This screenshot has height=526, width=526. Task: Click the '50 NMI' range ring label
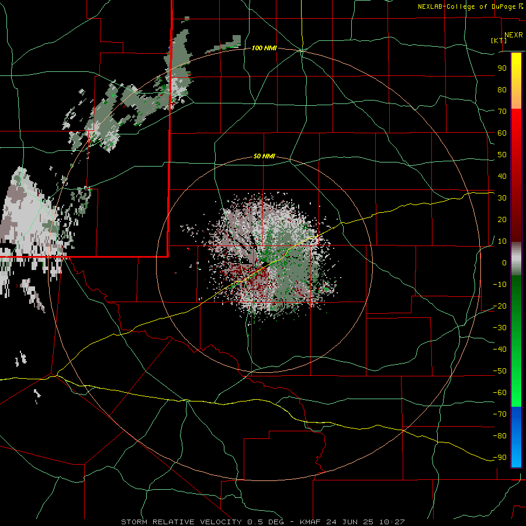click(x=264, y=156)
